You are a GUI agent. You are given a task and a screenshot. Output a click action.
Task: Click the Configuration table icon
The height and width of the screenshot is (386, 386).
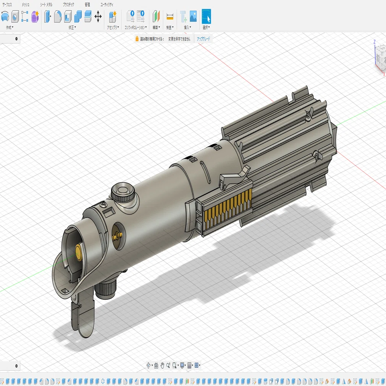click(141, 16)
